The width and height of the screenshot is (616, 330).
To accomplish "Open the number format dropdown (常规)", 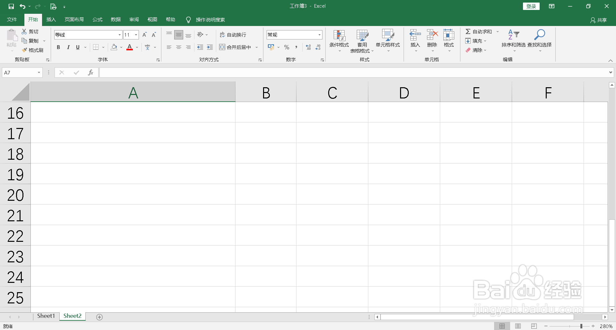I will tap(319, 35).
